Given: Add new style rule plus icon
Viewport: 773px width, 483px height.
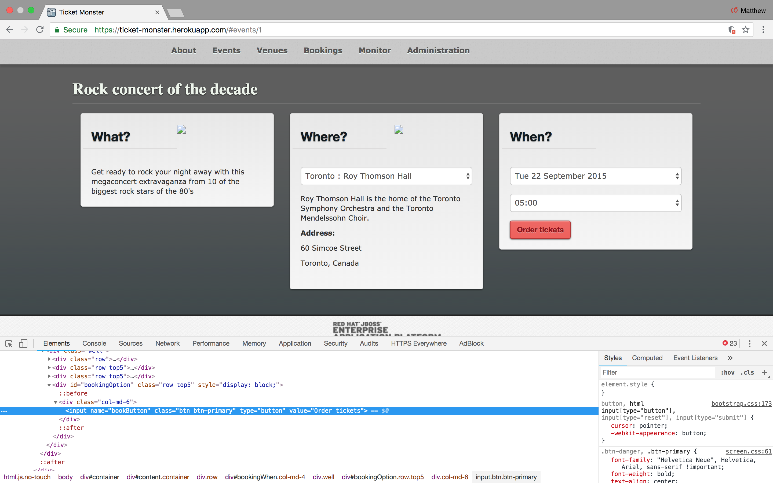Looking at the screenshot, I should tap(764, 372).
